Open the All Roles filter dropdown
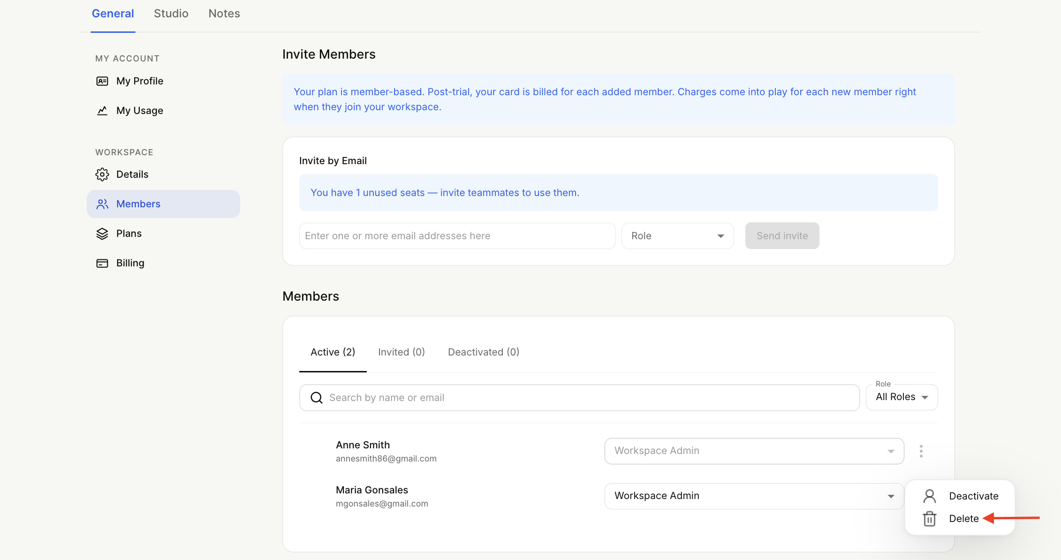 coord(902,397)
